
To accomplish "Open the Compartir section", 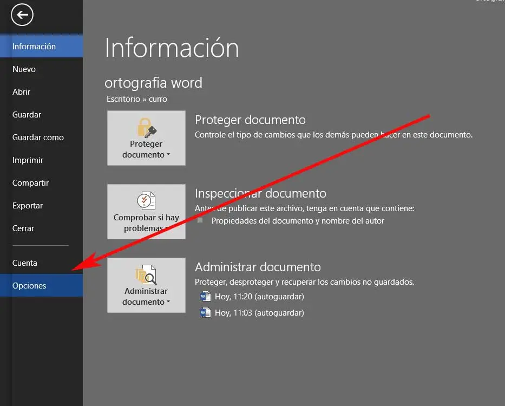I will click(x=41, y=183).
